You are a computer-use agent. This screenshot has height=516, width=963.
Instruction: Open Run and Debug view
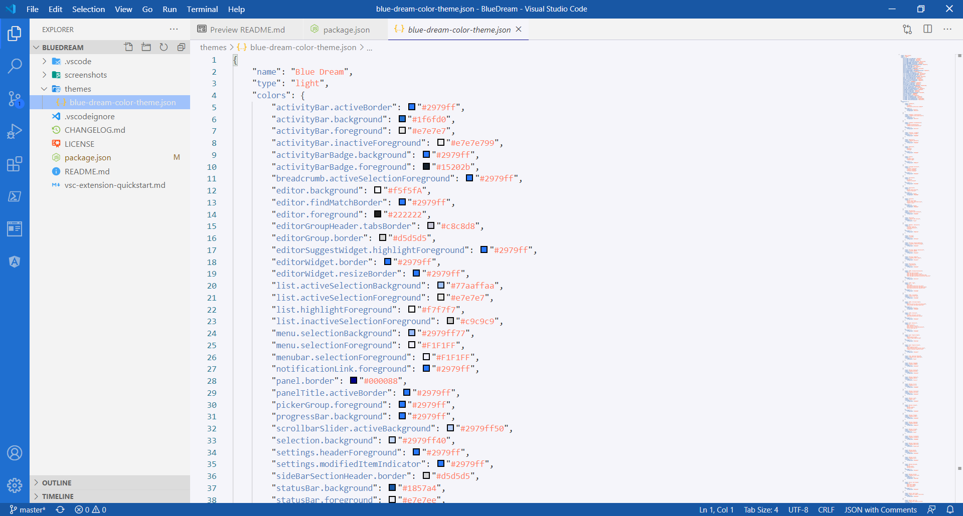pos(15,131)
